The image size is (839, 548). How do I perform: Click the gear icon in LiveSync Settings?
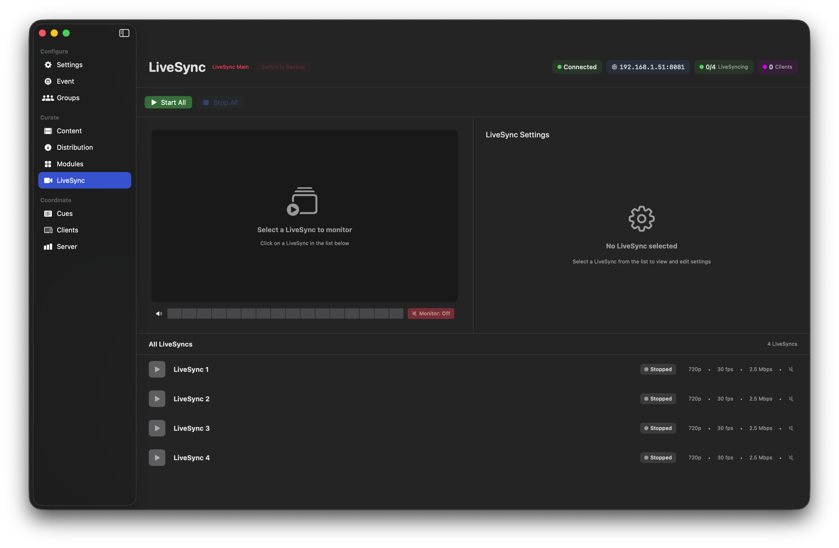642,219
